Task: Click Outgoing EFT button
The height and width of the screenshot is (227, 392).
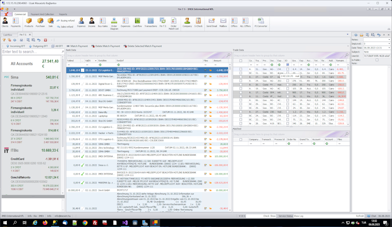Action: 38,46
